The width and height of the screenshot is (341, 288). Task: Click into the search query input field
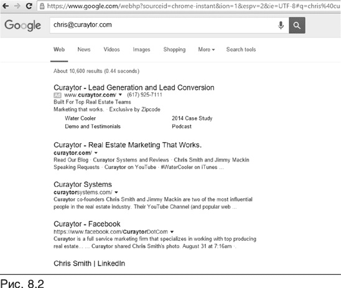(x=163, y=26)
